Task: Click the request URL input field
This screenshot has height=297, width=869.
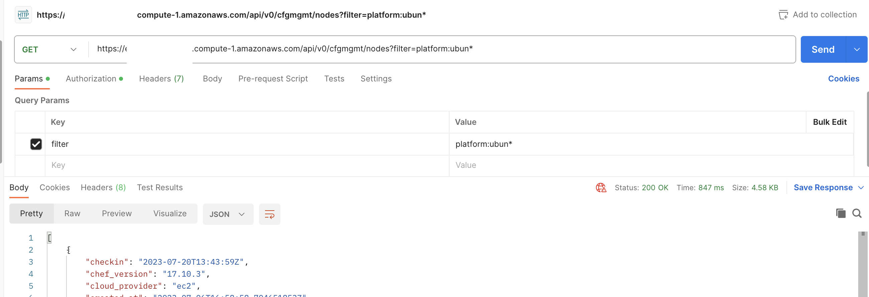Action: pos(442,49)
